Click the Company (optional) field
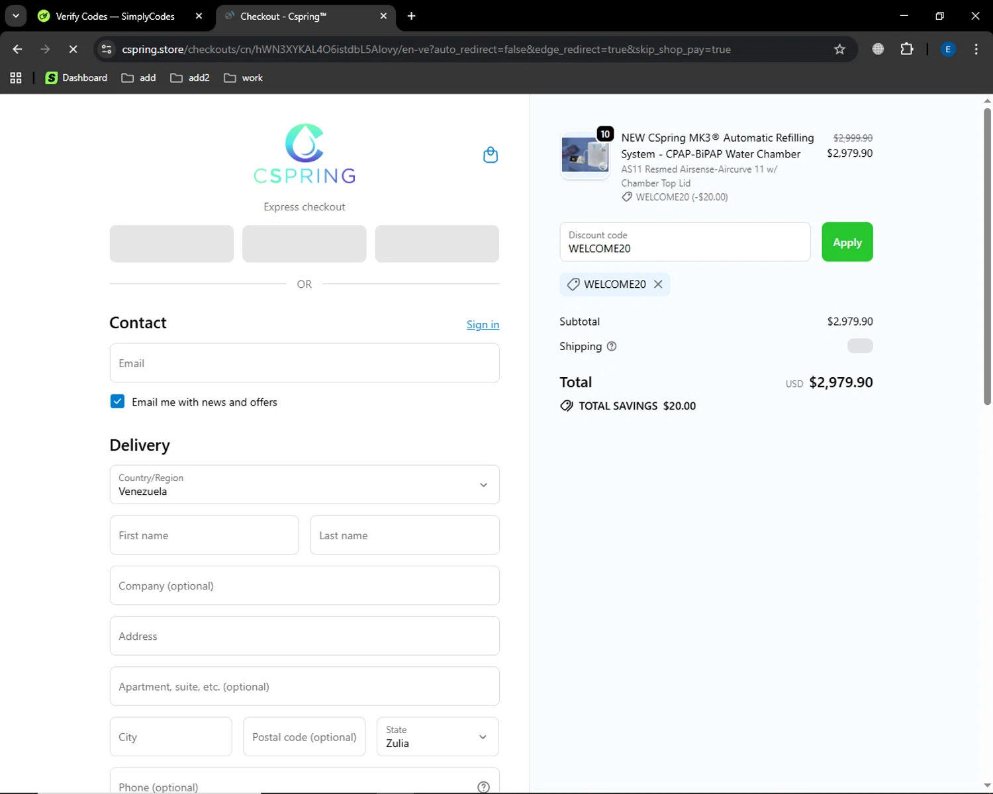Screen dimensions: 993x794 305,586
